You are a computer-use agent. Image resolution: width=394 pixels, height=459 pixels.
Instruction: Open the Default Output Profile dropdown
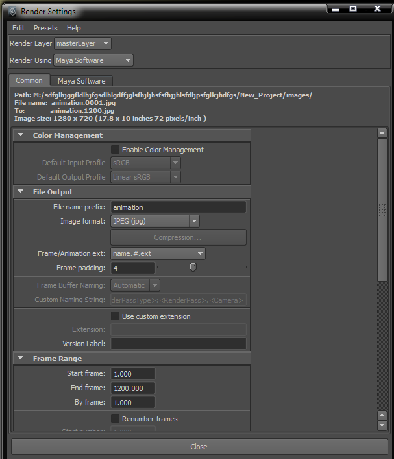(145, 177)
